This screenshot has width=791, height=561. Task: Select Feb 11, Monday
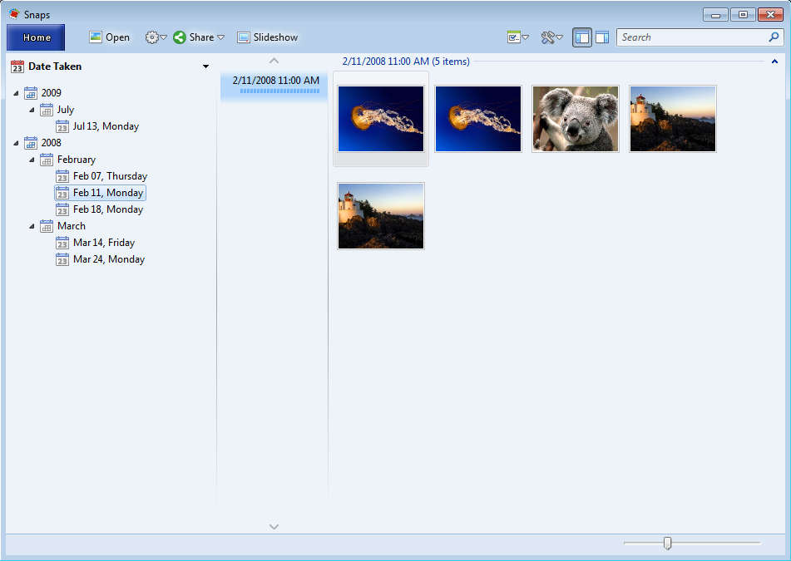[108, 193]
